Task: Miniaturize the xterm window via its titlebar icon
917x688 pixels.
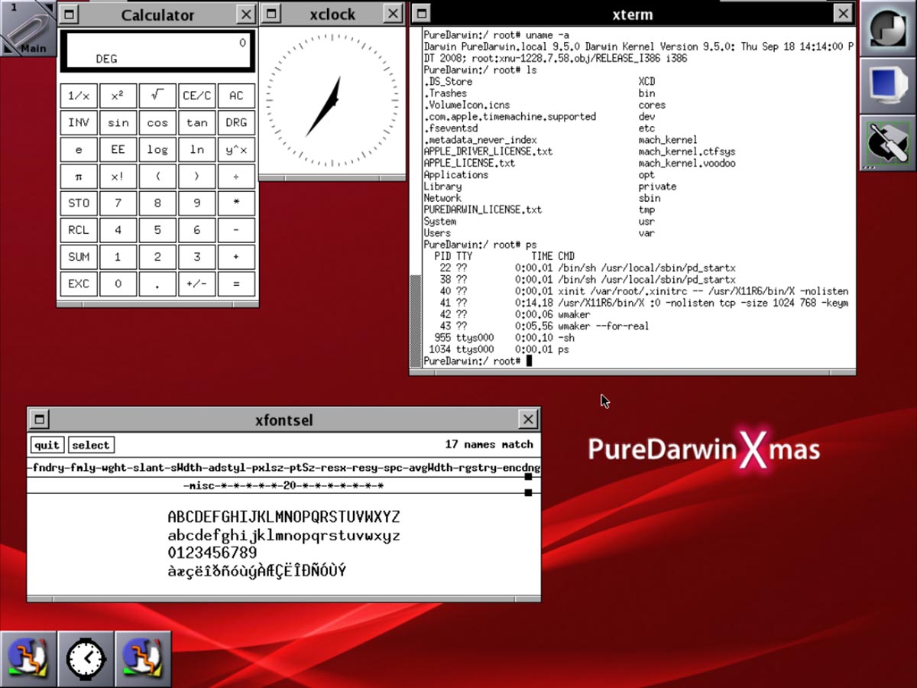Action: point(423,14)
